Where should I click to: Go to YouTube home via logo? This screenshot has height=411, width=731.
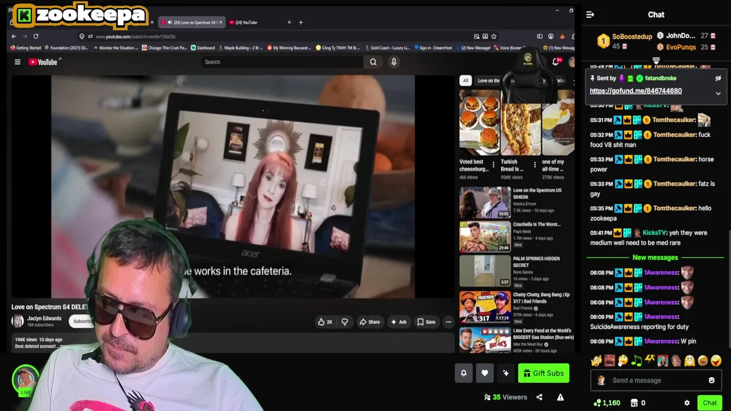coord(44,62)
